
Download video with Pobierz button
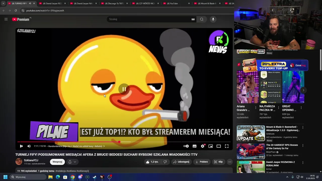click(x=202, y=162)
